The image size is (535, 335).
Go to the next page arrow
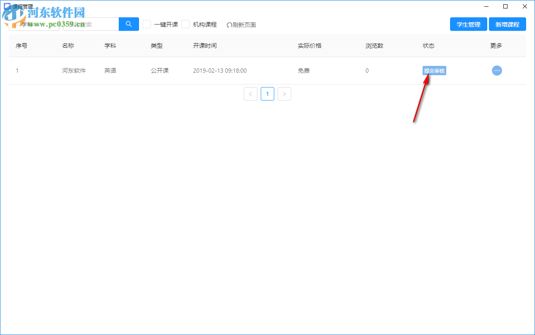284,94
